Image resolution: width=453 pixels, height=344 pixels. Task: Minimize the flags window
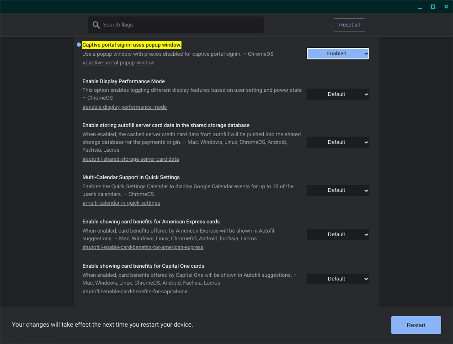(419, 7)
